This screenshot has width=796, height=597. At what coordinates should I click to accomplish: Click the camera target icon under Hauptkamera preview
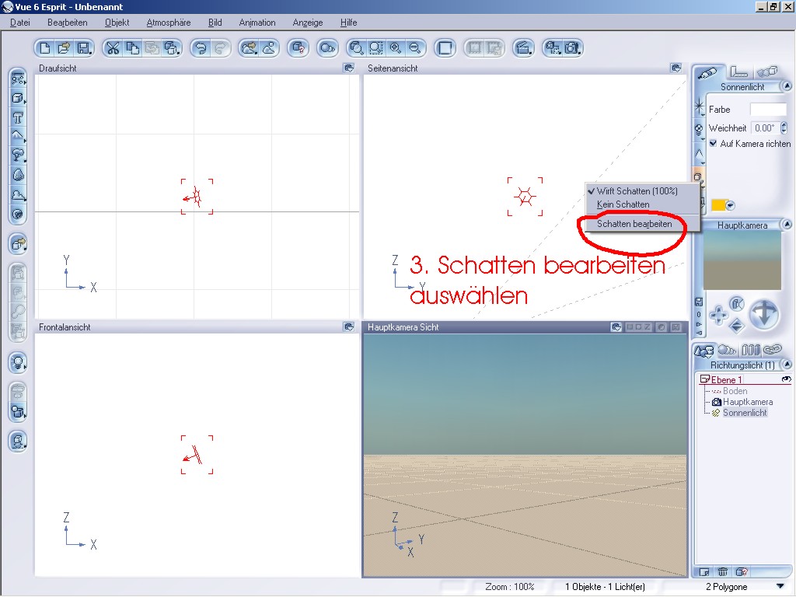[x=737, y=304]
